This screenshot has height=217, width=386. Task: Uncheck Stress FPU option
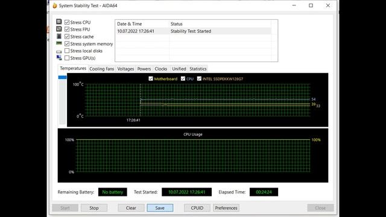click(x=67, y=30)
